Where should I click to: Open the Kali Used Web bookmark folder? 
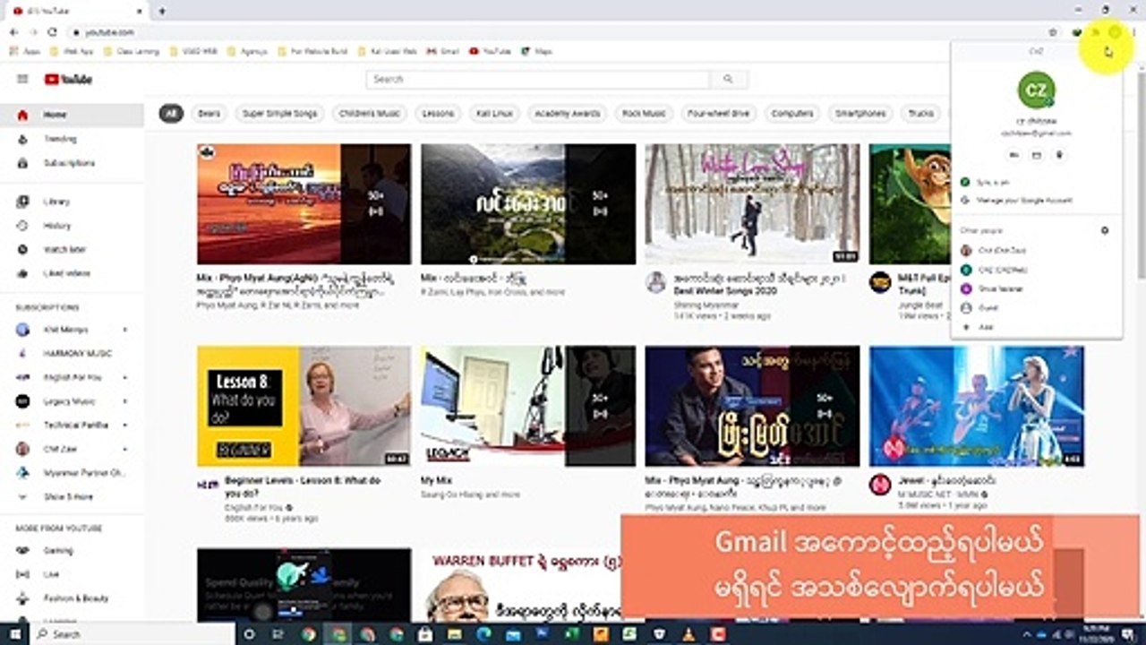389,52
